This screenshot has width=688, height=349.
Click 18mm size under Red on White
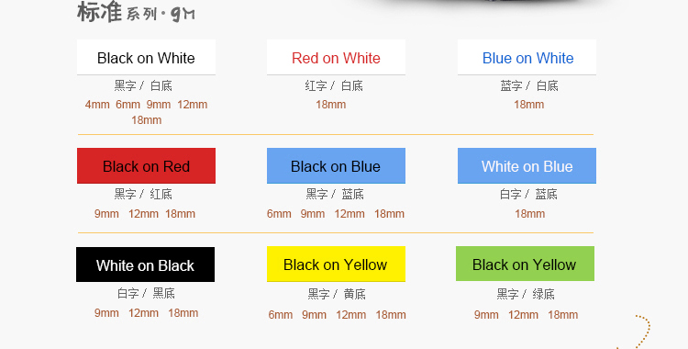(331, 105)
